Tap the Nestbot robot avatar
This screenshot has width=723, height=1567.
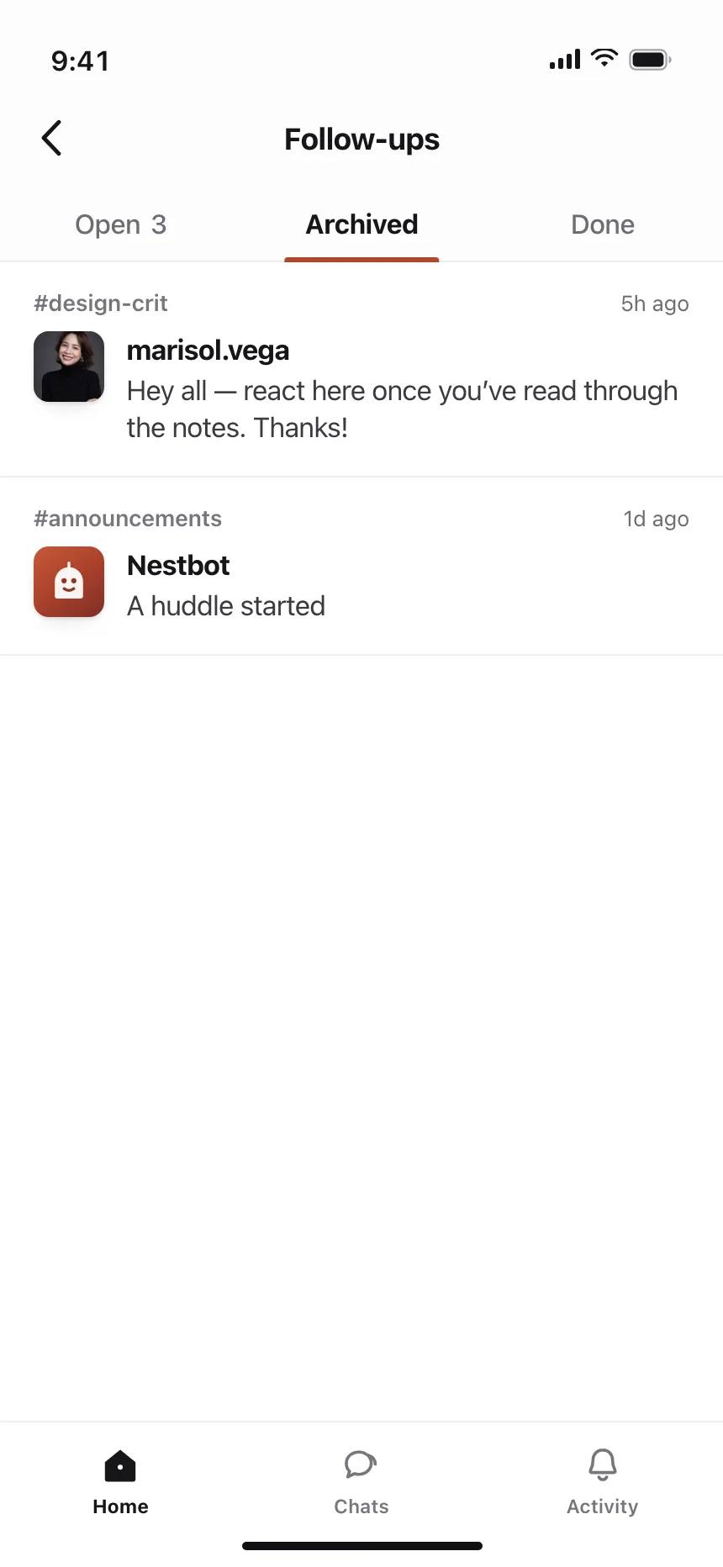tap(69, 582)
